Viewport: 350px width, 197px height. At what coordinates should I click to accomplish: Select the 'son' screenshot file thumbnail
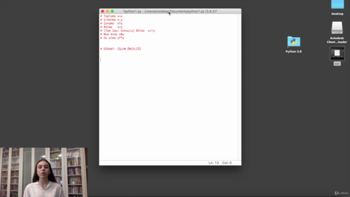tap(337, 54)
